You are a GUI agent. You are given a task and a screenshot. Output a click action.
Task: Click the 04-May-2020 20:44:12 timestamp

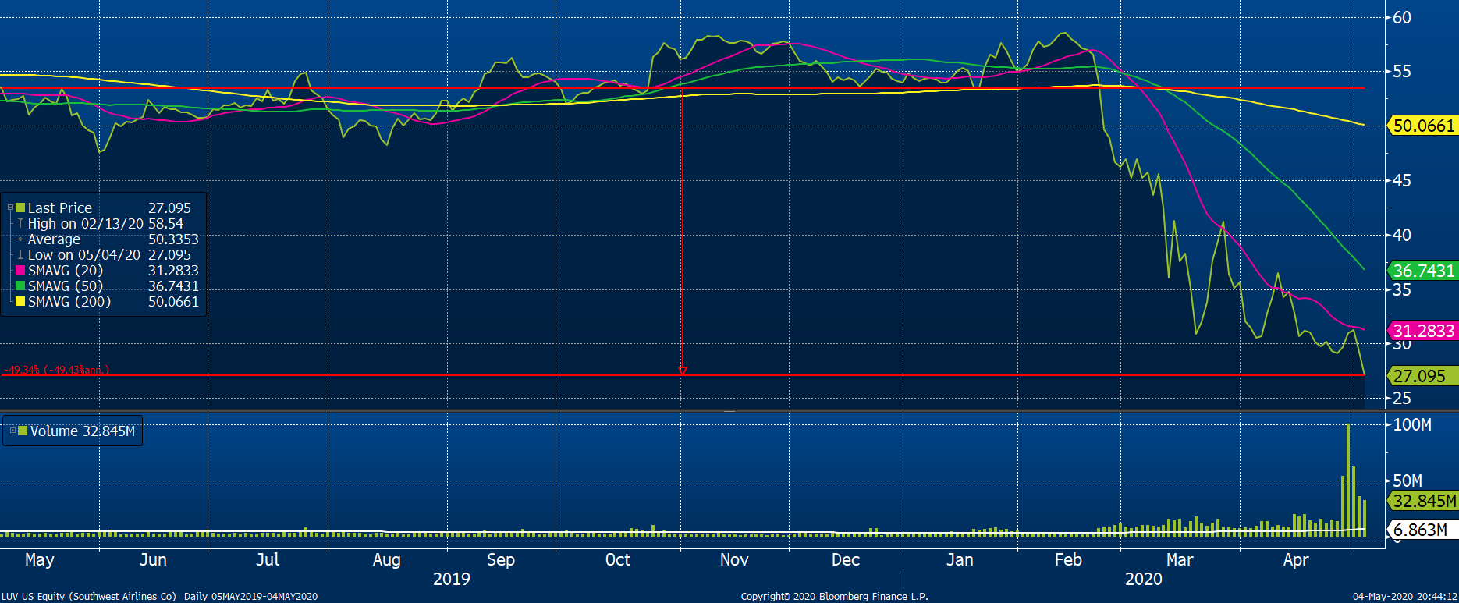(1404, 596)
